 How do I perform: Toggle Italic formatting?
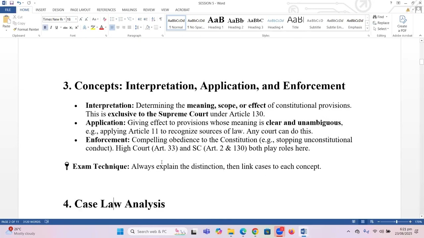[51, 27]
